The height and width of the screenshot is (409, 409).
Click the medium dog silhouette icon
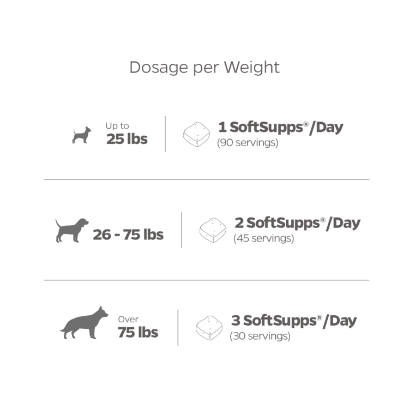point(72,230)
